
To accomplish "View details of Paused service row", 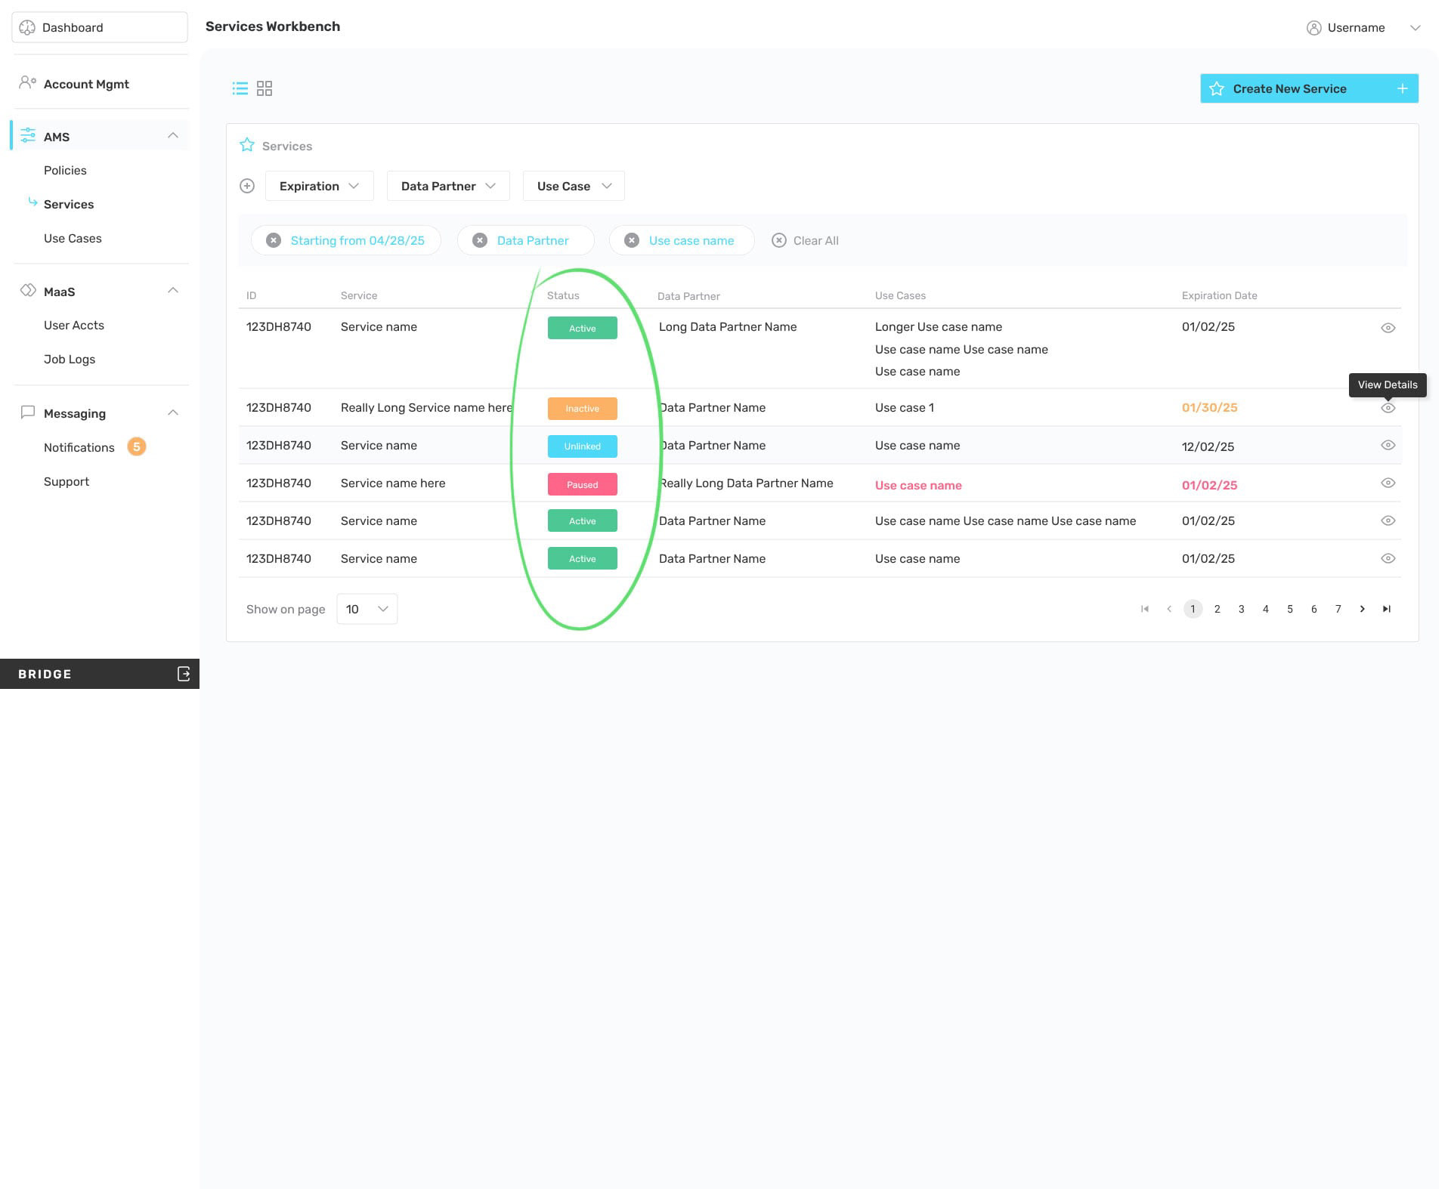I will pyautogui.click(x=1388, y=483).
